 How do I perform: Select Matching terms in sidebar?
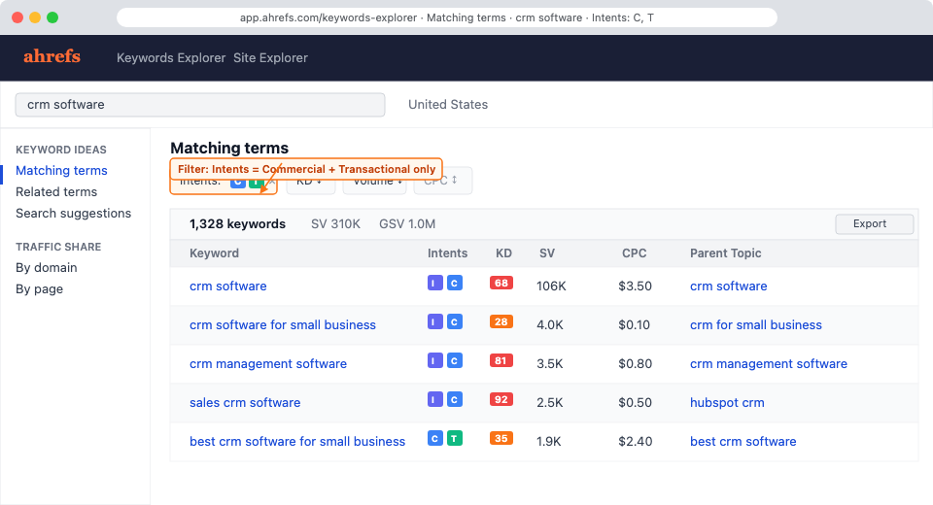(x=61, y=171)
